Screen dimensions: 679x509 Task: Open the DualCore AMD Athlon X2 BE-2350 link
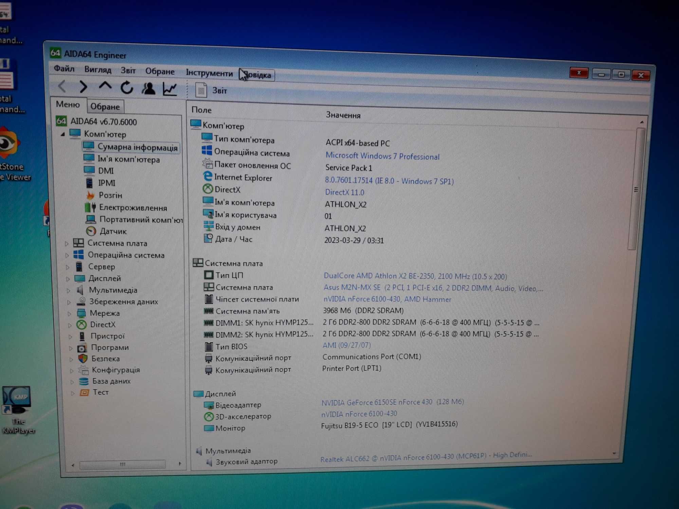click(x=415, y=276)
